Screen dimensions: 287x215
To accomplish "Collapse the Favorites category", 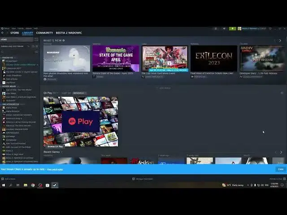I will click(1, 57).
